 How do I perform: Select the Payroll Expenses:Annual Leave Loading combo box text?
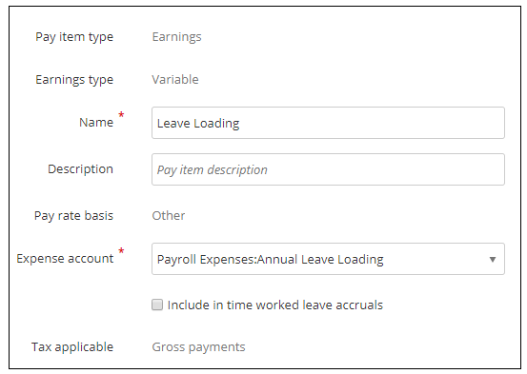(x=270, y=260)
